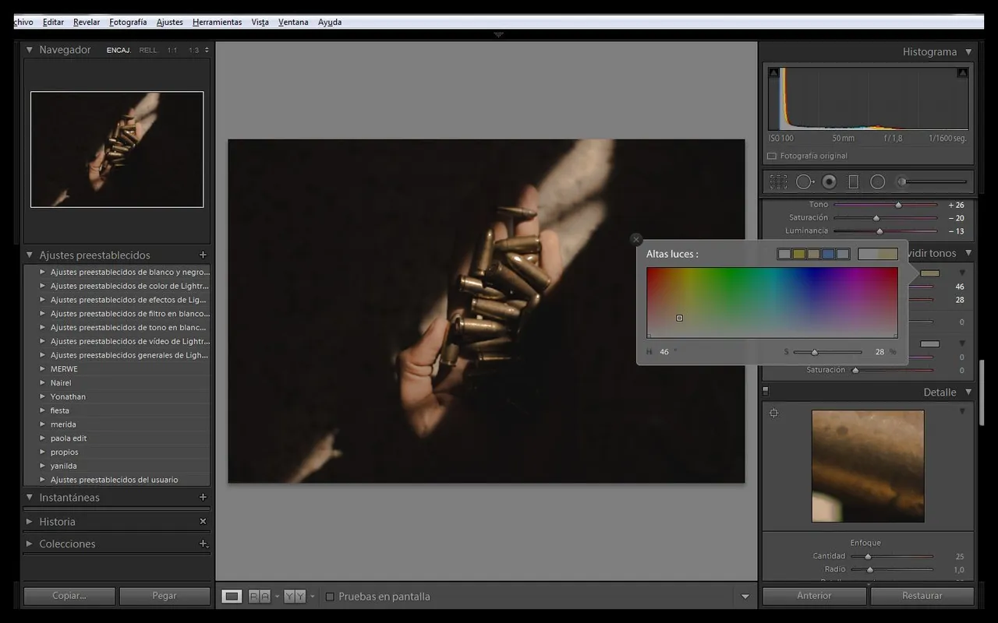Screen dimensions: 998x623
Task: Click the Copiar... button
Action: [69, 596]
